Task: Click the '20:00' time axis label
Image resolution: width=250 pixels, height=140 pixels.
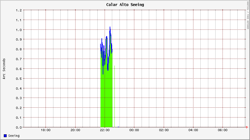Action: [75, 130]
